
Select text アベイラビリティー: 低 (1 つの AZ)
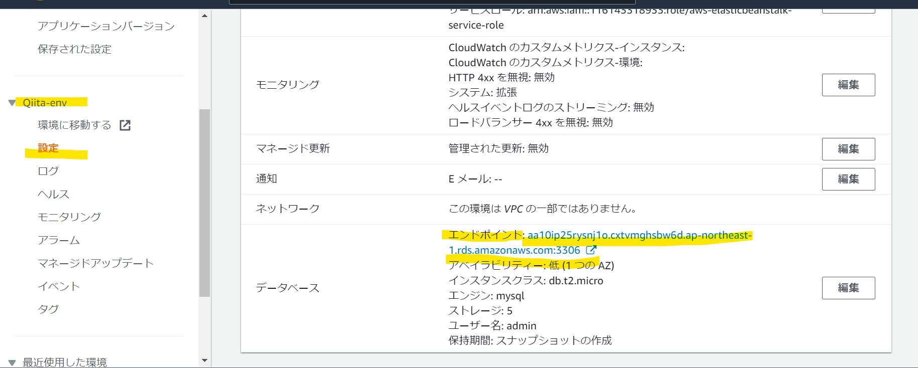[x=531, y=265]
